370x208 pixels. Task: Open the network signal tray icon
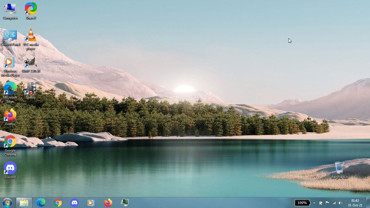tap(334, 203)
